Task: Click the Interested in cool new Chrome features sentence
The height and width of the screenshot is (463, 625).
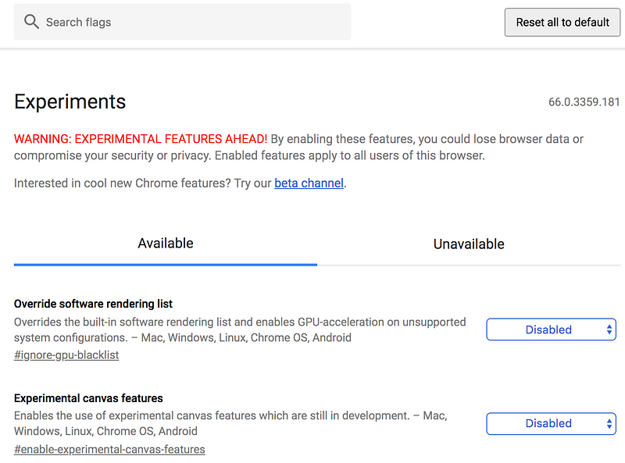Action: (x=180, y=183)
